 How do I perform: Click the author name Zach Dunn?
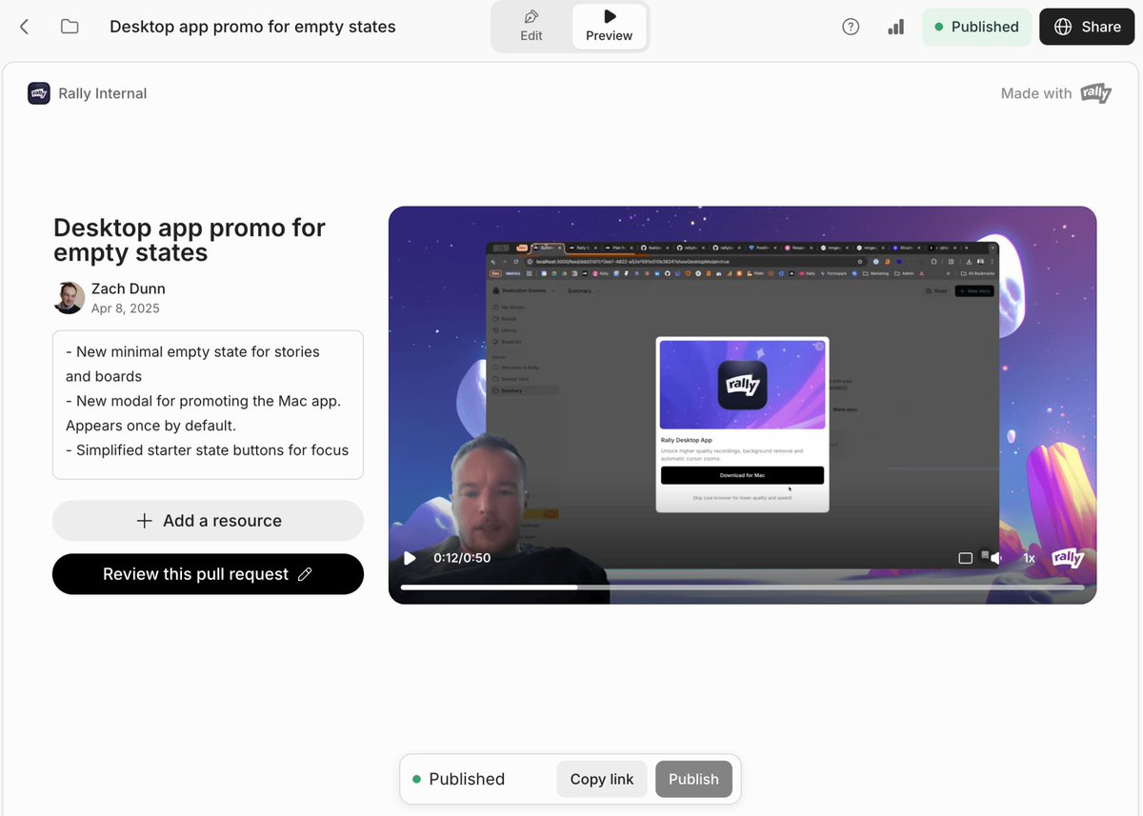[x=129, y=289]
